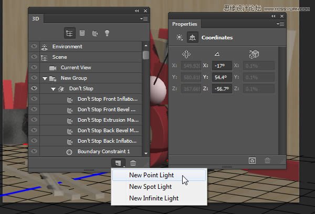Image resolution: width=315 pixels, height=214 pixels.
Task: Filter 3D panel by meshes
Action: click(82, 33)
